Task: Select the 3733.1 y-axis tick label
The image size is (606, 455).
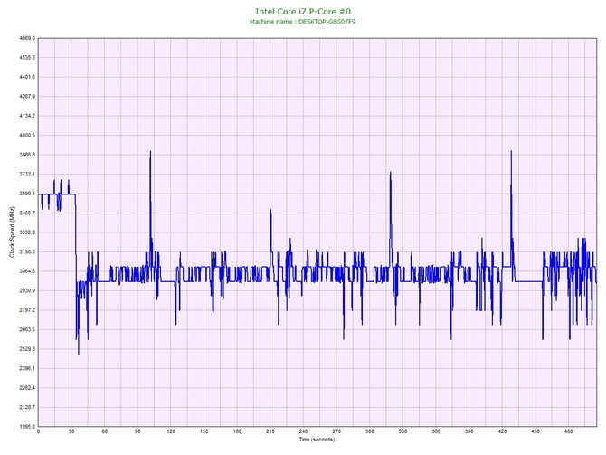Action: click(27, 175)
